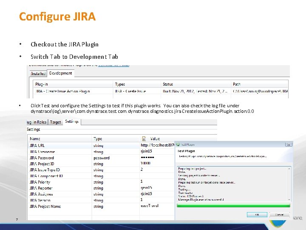Select the JIRA Reporter row name
This screenshot has width=306, height=230.
click(x=41, y=188)
